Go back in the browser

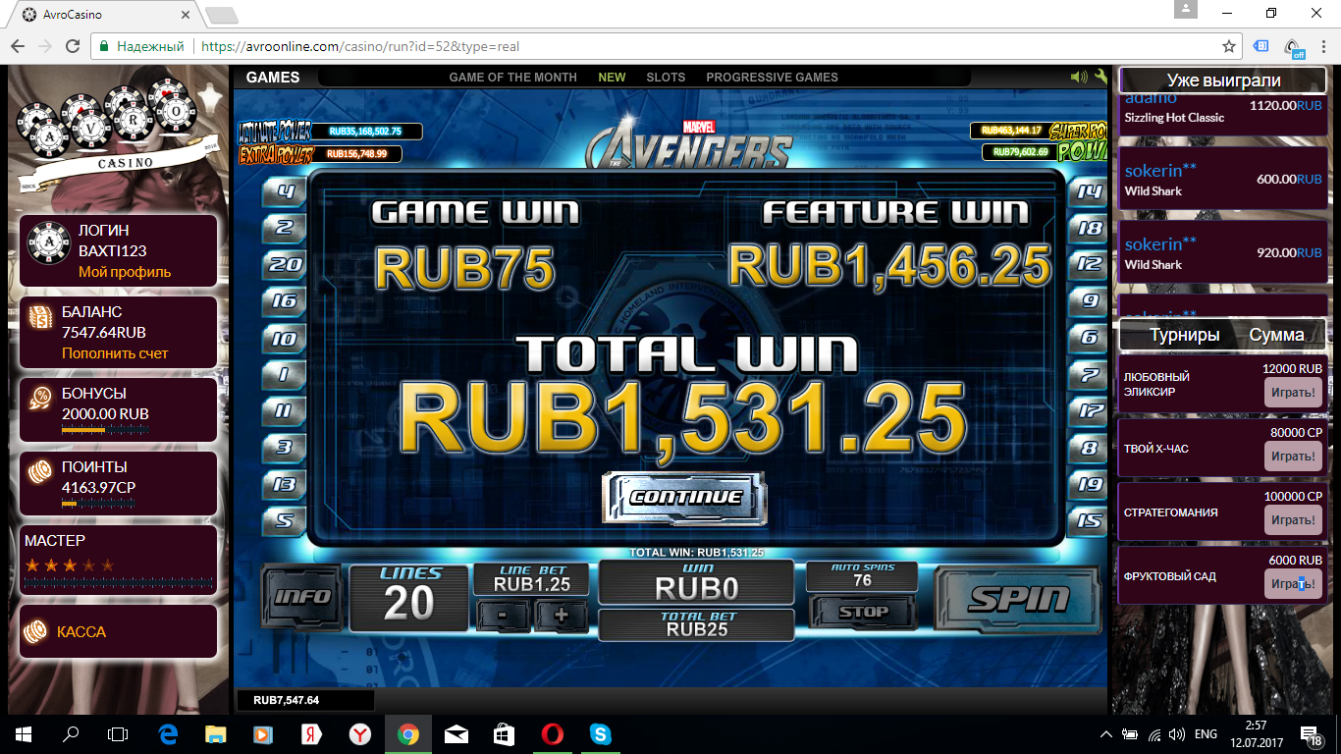pyautogui.click(x=18, y=46)
